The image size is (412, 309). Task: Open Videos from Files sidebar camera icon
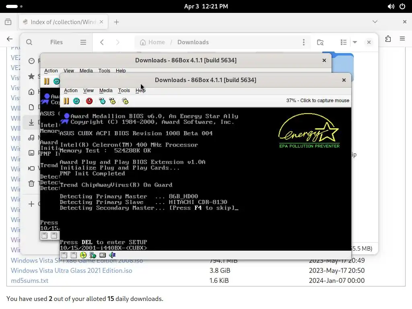tap(31, 168)
